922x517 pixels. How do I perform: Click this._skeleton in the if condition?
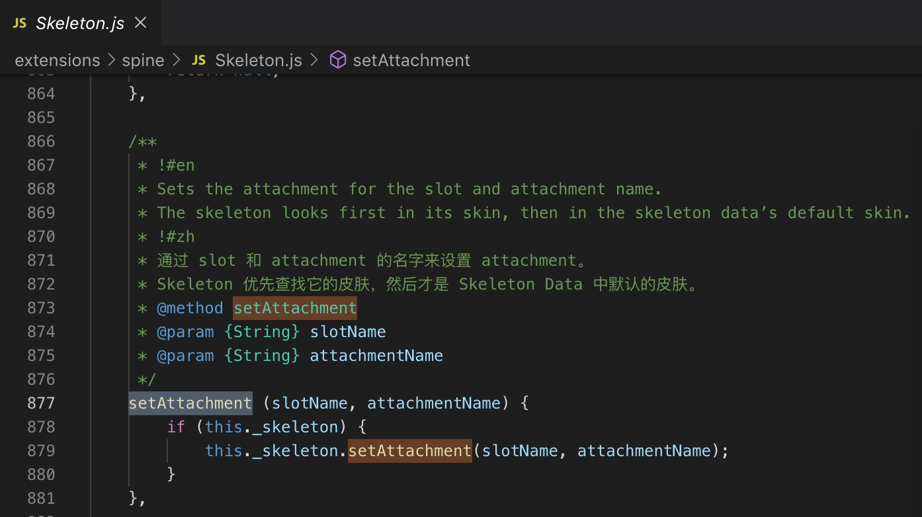271,427
